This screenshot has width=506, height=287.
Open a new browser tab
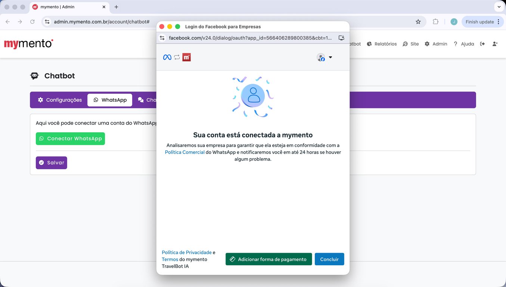coord(116,7)
